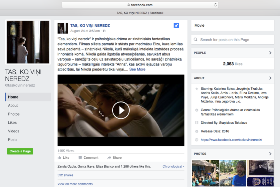Click the lock icon in address bar
Image resolution: width=280 pixels, height=187 pixels.
point(129,5)
